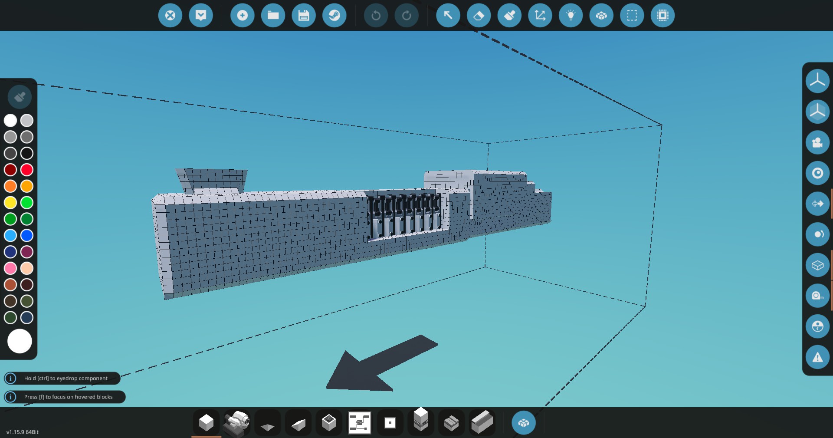Open the component inventory blue button
Screen dimensions: 833x438
(524, 423)
